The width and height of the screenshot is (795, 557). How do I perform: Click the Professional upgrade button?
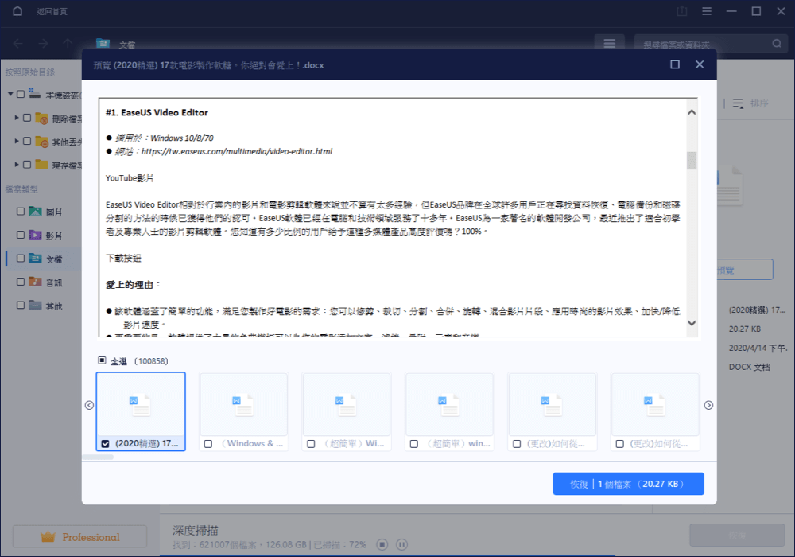click(x=79, y=536)
